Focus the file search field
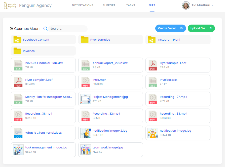 [x=67, y=29]
